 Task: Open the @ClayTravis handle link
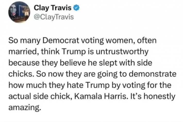[x=54, y=17]
